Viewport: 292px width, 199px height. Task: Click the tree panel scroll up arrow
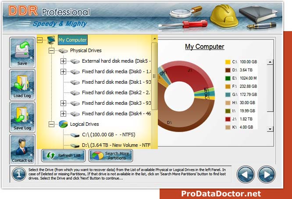[155, 39]
